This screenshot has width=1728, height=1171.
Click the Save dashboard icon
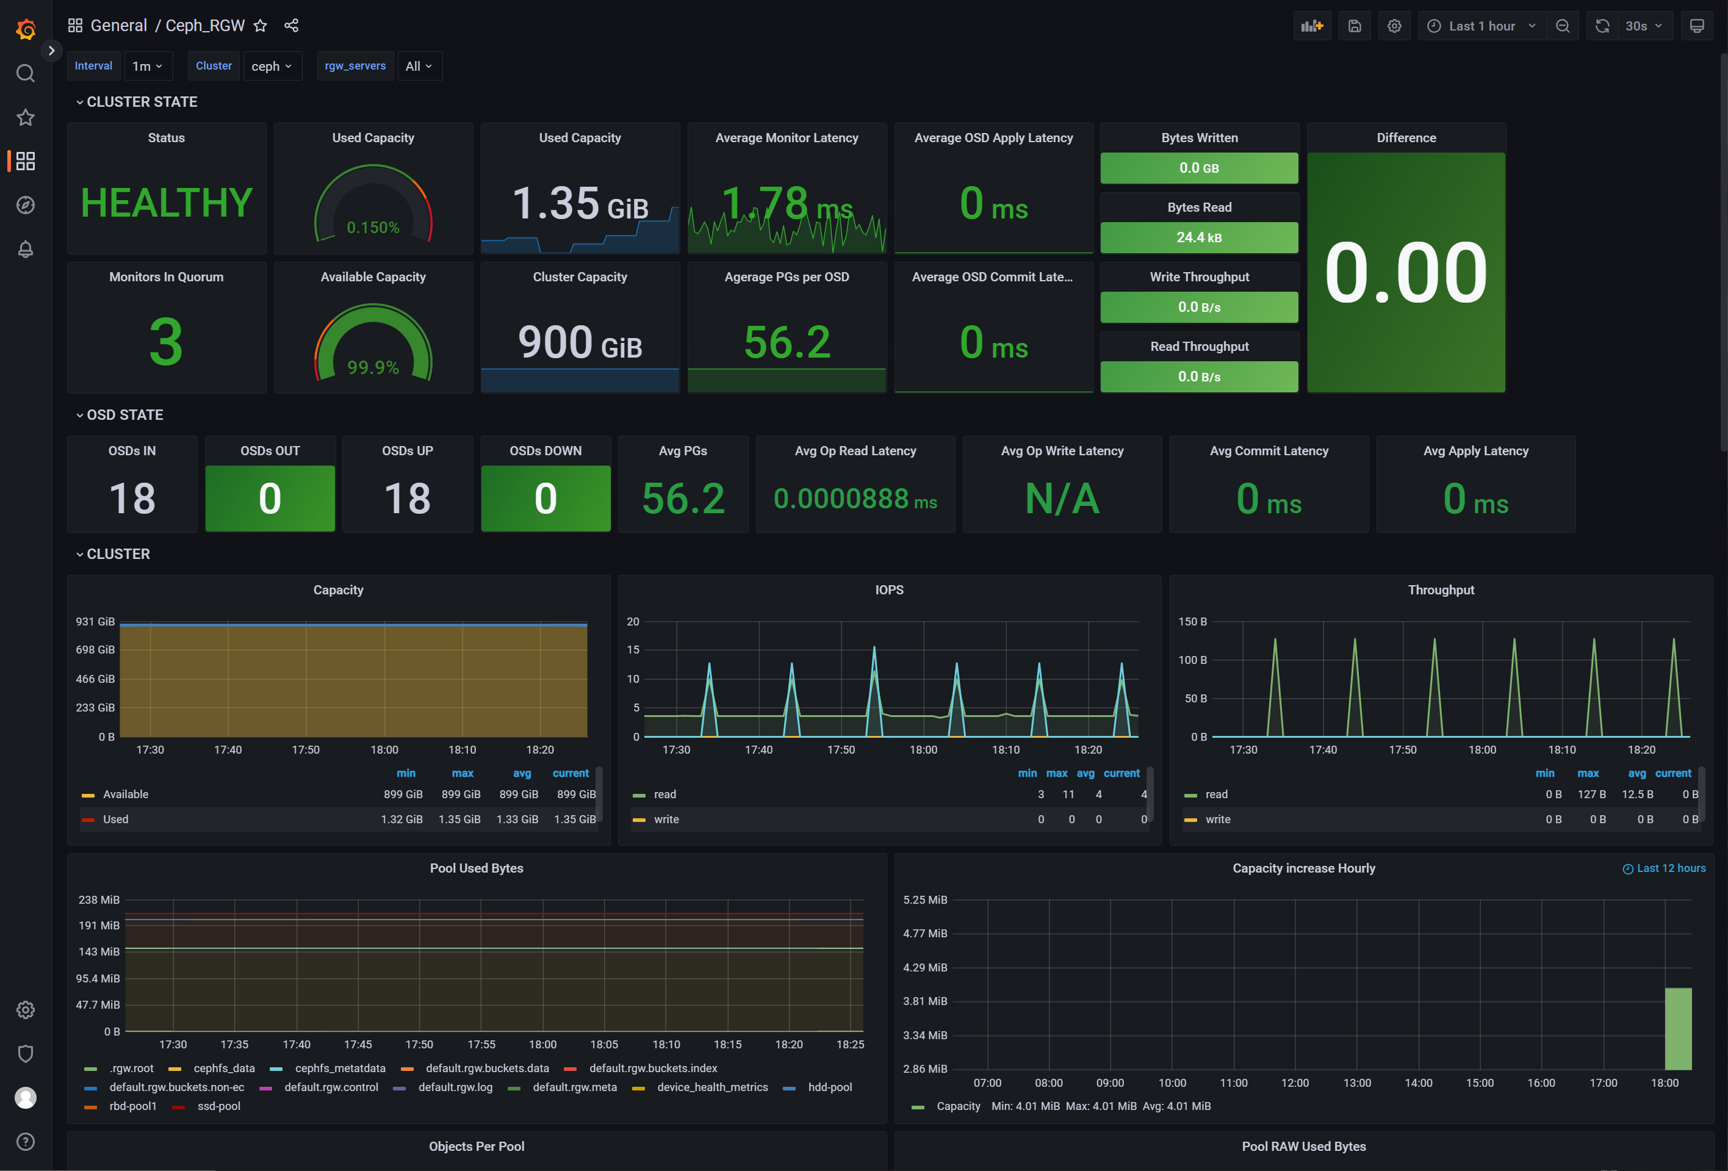(1354, 26)
